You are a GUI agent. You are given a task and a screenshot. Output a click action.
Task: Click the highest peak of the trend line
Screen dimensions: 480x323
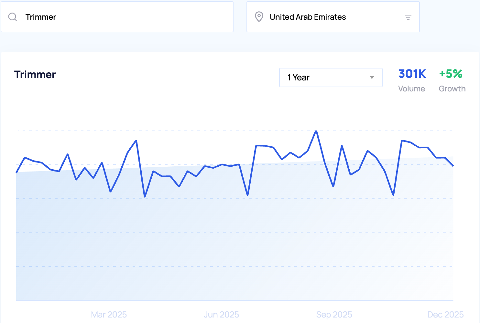tap(316, 131)
